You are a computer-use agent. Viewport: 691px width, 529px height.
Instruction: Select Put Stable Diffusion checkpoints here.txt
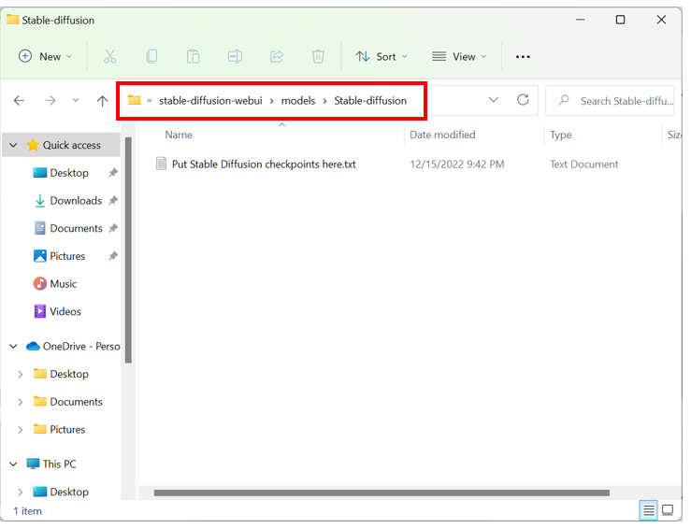pos(264,164)
